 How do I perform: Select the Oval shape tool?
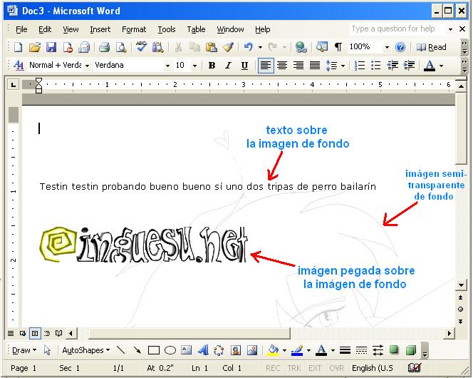pos(170,350)
